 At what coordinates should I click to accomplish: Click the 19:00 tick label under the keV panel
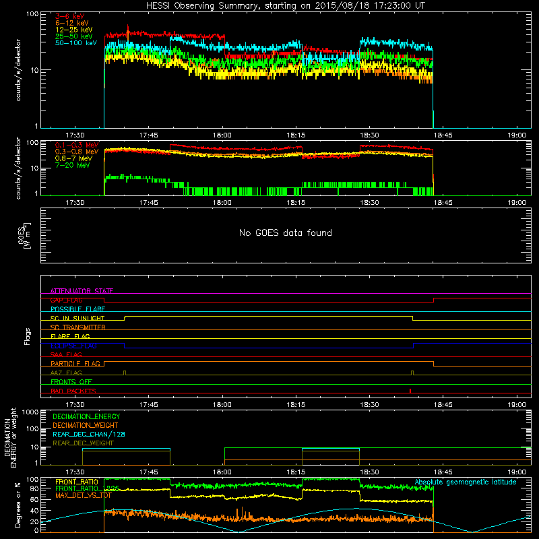coord(517,135)
